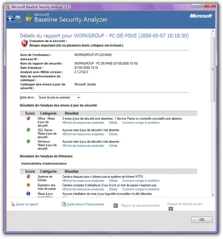Maximize the Baseline Security Analyzer window
Screen dimensions: 223x239
click(x=201, y=6)
